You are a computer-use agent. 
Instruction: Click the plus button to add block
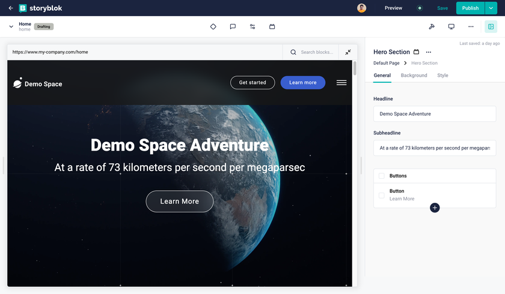tap(435, 208)
